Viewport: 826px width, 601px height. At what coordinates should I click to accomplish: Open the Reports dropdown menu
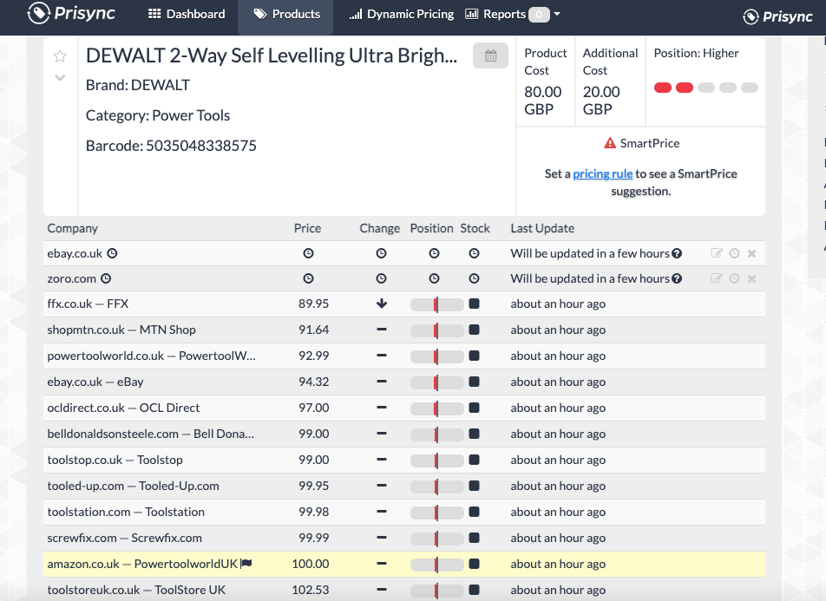point(512,14)
